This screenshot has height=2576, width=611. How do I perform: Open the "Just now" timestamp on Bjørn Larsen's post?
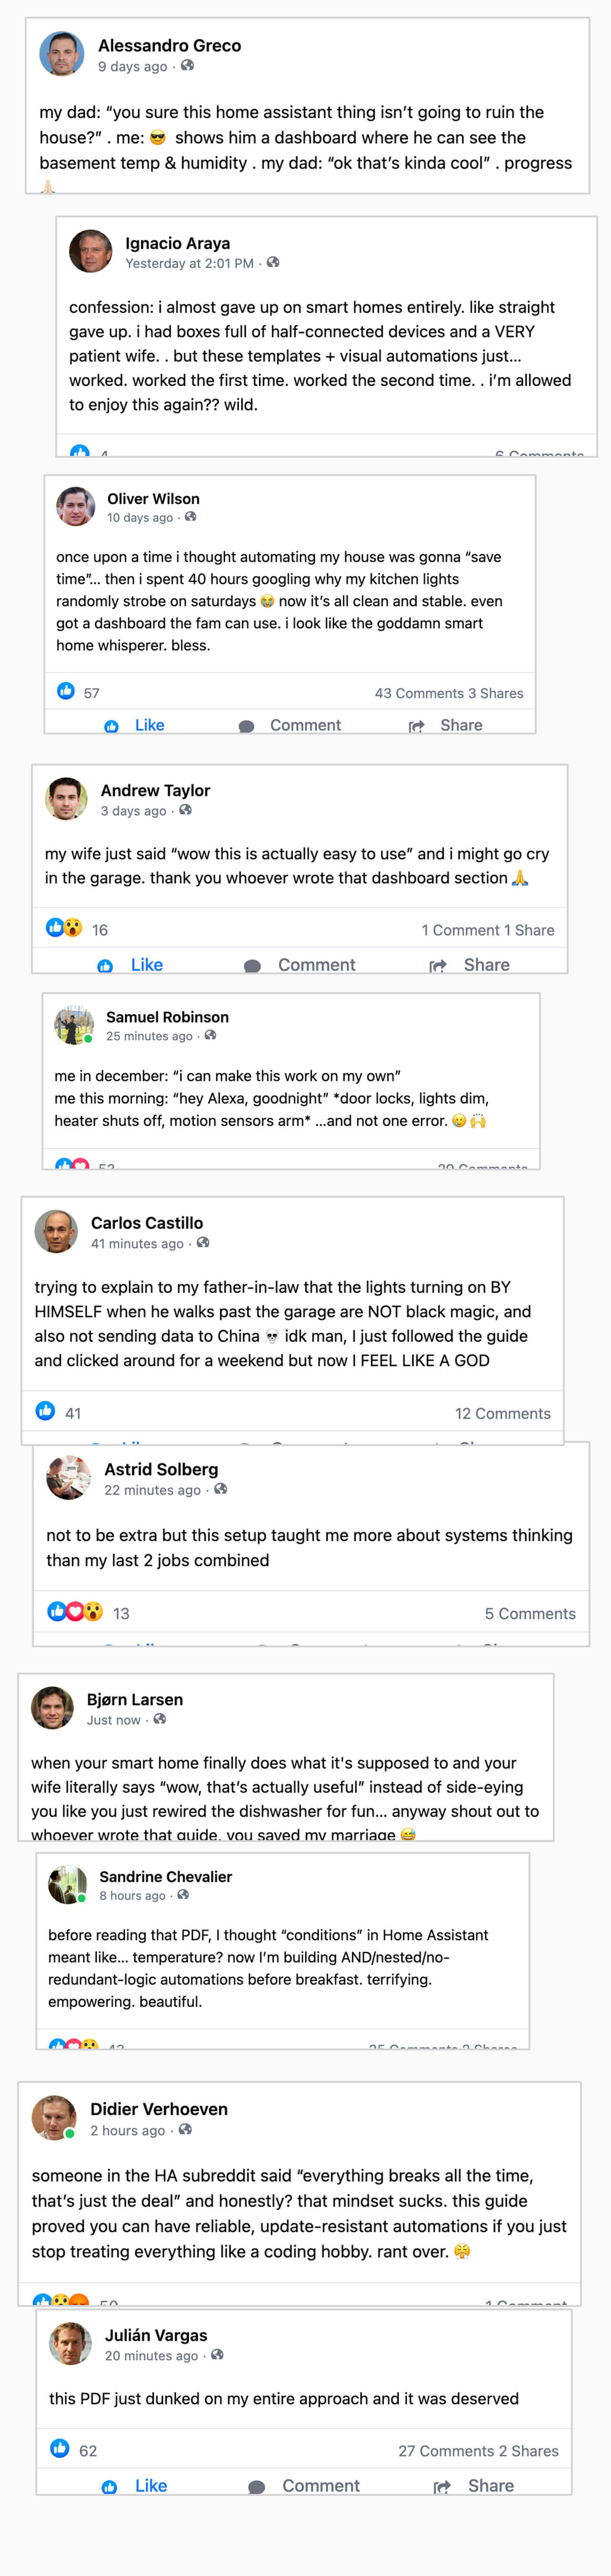[x=113, y=1720]
